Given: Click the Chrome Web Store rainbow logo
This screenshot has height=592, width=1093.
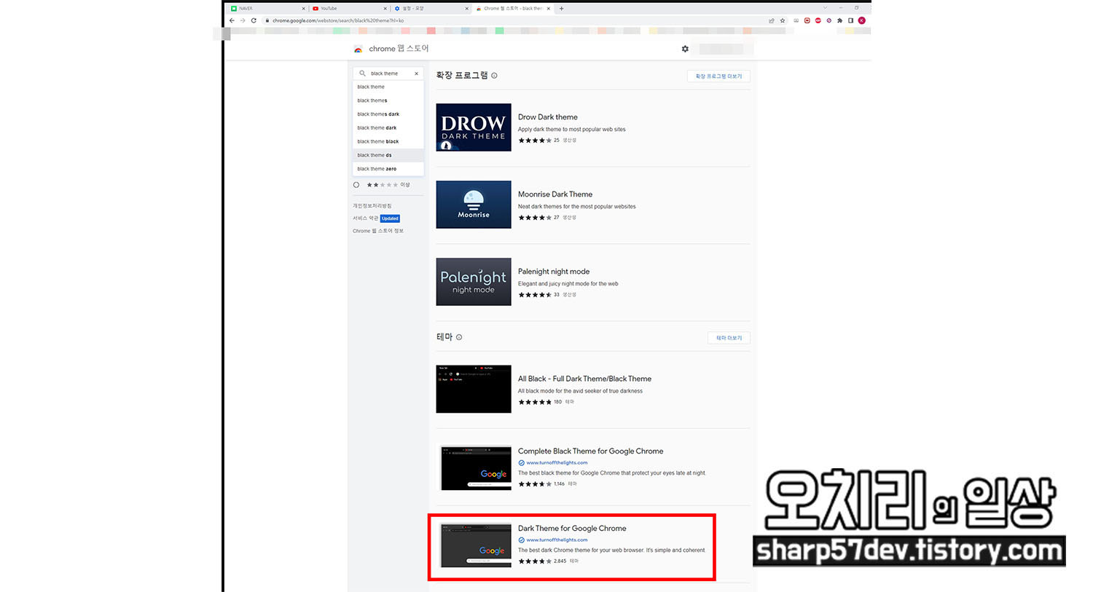Looking at the screenshot, I should [358, 49].
